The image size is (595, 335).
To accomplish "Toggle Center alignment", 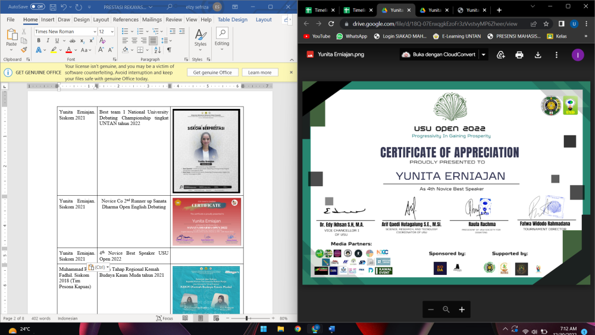I will pos(134,40).
